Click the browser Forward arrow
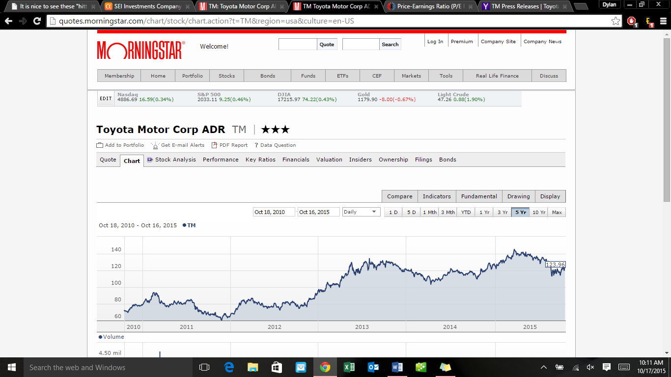671x377 pixels. tap(23, 21)
